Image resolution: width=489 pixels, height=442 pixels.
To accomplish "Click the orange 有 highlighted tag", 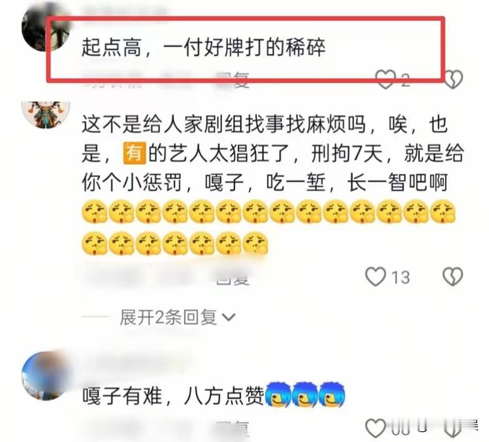I will 135,153.
